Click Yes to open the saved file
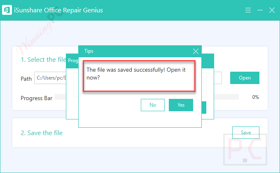 click(181, 105)
